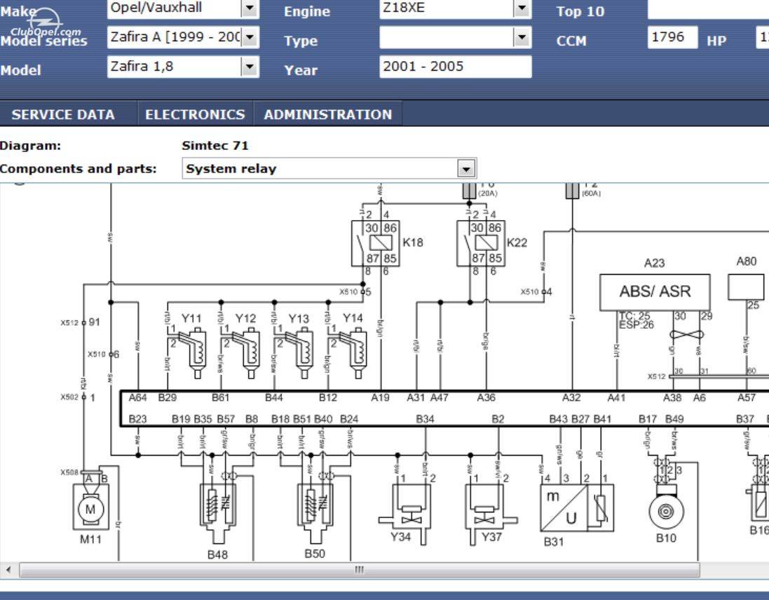Click the A80 module box
Viewport: 769px width, 600px height.
(x=746, y=287)
